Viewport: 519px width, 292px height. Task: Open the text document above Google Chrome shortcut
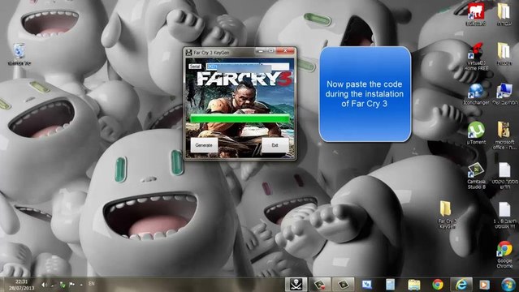point(504,215)
